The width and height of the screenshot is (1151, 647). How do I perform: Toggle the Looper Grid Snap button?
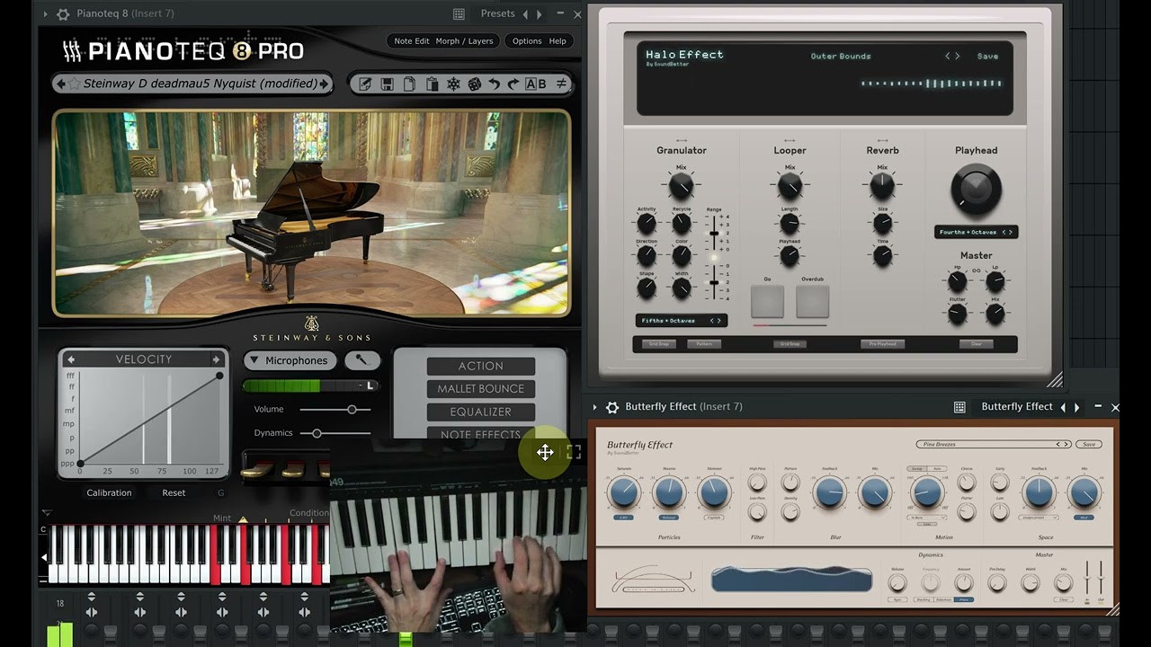pyautogui.click(x=790, y=343)
